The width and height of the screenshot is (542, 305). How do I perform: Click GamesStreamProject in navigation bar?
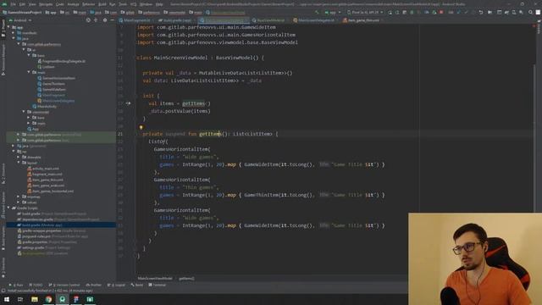pyautogui.click(x=22, y=12)
